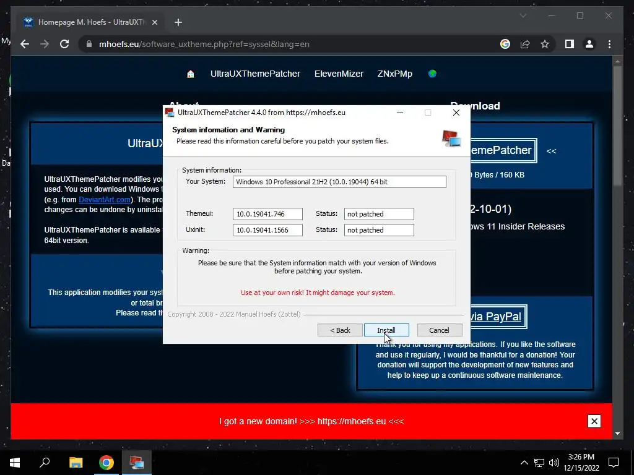
Task: Open the Chrome profile icon
Action: pyautogui.click(x=589, y=44)
